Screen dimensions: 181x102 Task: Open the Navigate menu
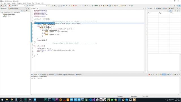click(19, 3)
